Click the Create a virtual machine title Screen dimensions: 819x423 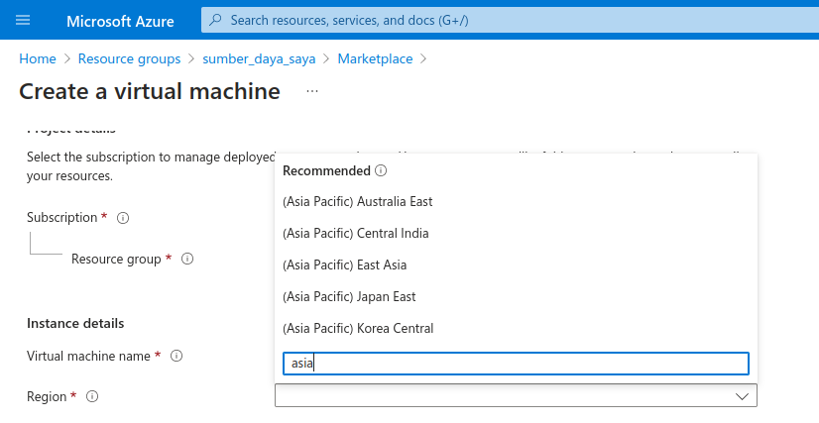click(x=150, y=91)
